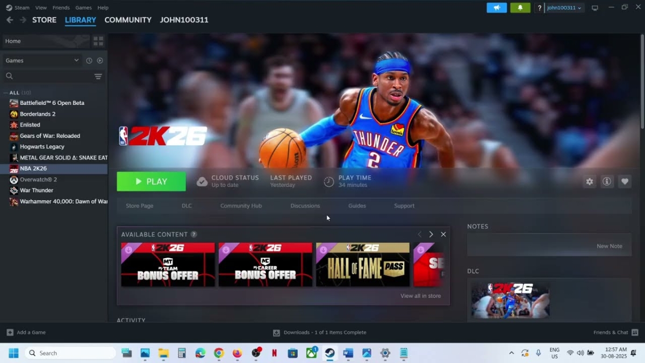Image resolution: width=645 pixels, height=363 pixels.
Task: Close the Available Content panel
Action: click(443, 234)
